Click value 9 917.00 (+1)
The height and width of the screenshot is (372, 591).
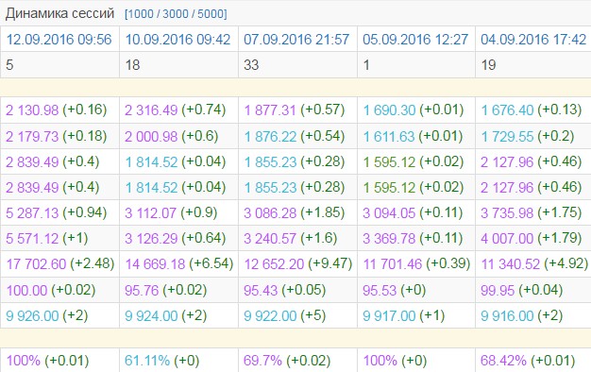404,316
